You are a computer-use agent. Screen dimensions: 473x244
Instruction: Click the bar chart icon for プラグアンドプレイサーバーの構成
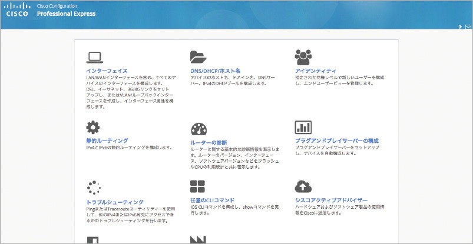coord(303,128)
